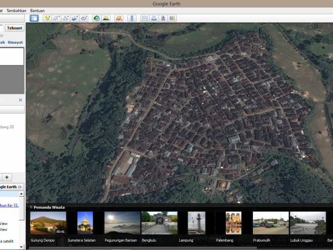The image size is (333, 250).
Task: Open the Gunung Dempo tour thumbnail
Action: (x=48, y=222)
